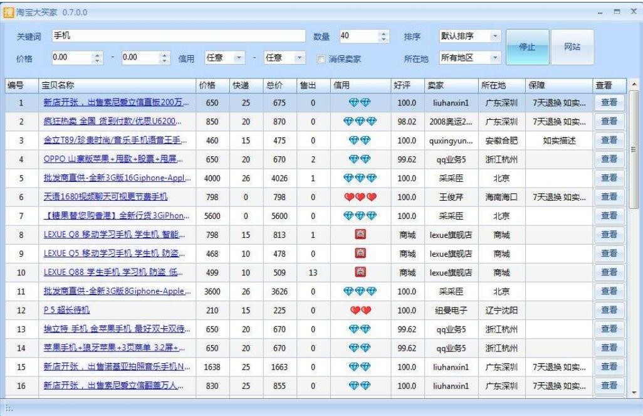Open link LEXUE Q8 移动学习手机
The image size is (643, 416).
(114, 235)
